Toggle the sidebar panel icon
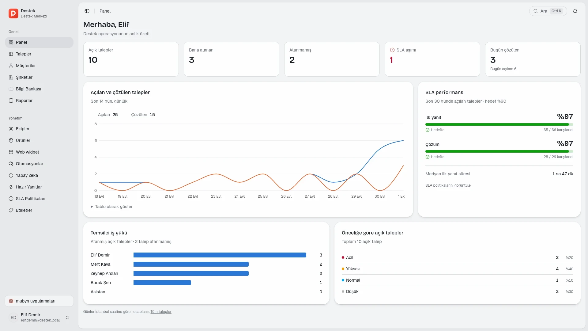The image size is (588, 331). coord(87,11)
